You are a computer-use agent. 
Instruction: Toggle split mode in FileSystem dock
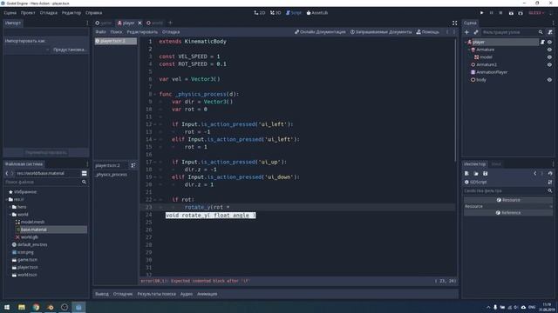85,174
